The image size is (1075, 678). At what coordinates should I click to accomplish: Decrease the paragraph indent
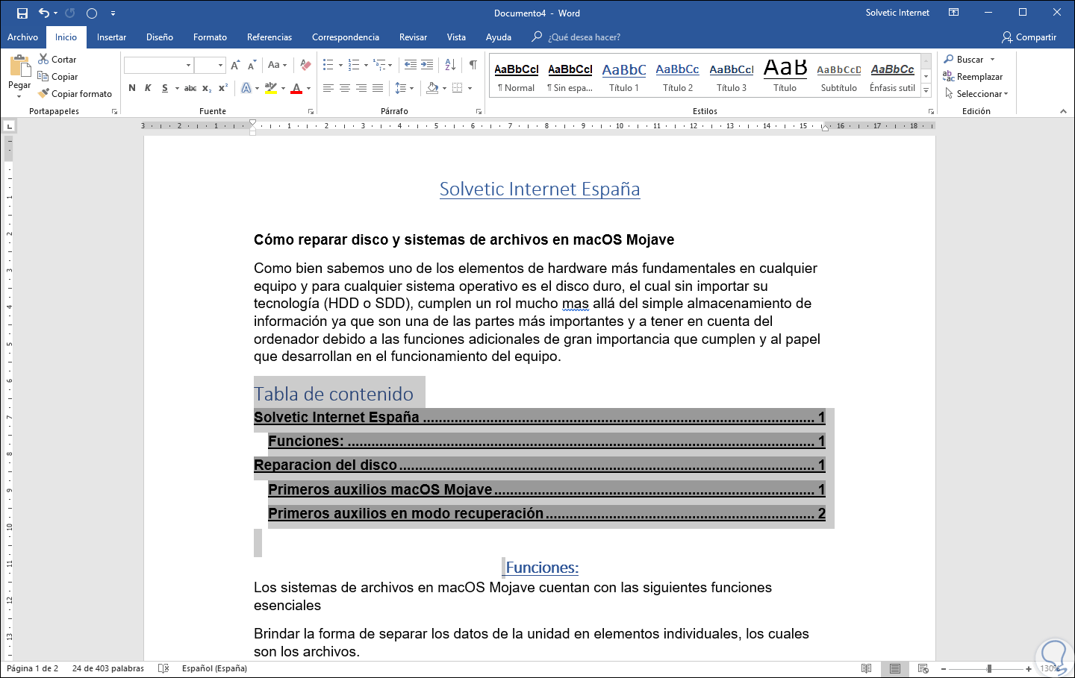[411, 65]
